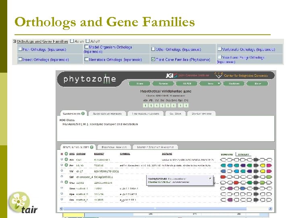Screen dimensions: 290x218
Task: Check the All off checkbox
Action: point(88,41)
